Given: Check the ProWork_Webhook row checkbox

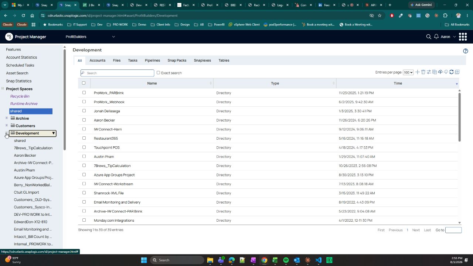Looking at the screenshot, I should (x=84, y=102).
